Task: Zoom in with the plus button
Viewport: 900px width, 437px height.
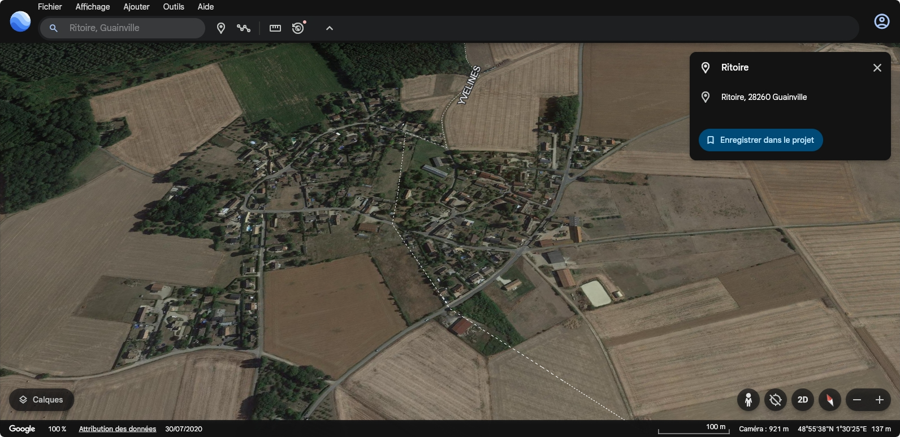Action: click(880, 400)
